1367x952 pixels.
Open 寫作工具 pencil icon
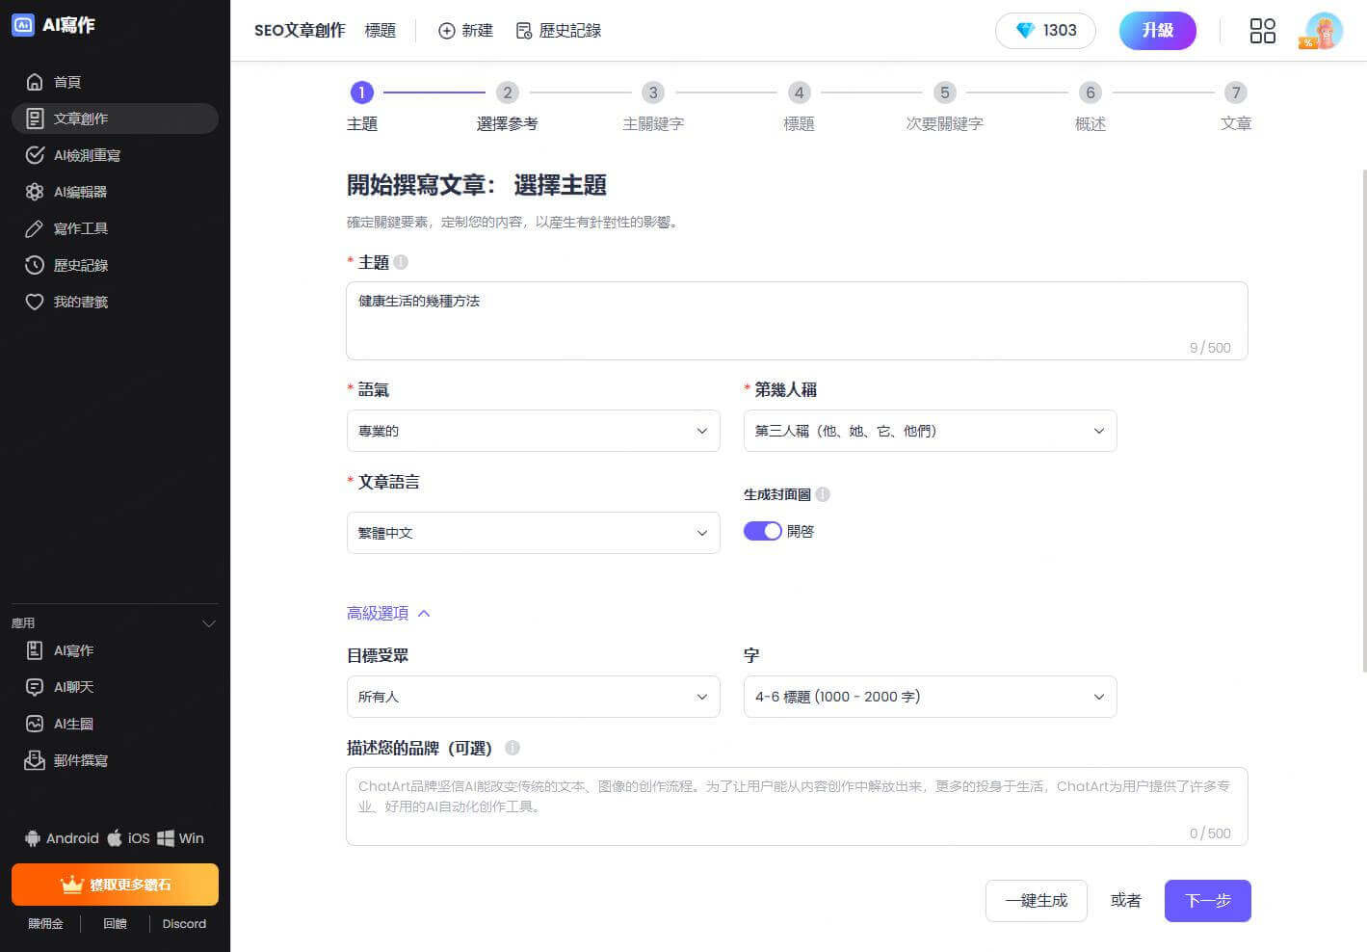pos(35,228)
